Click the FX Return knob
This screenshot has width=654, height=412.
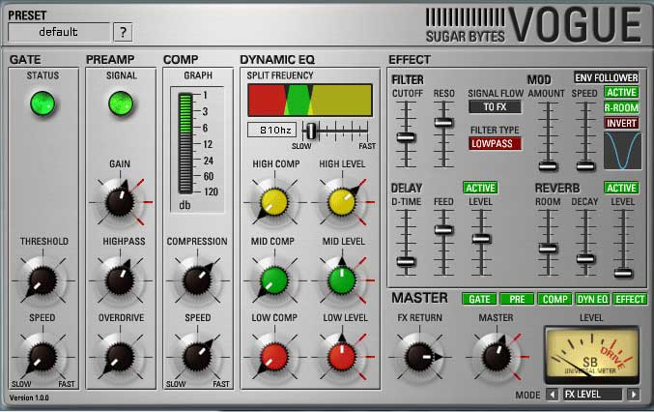coord(419,354)
